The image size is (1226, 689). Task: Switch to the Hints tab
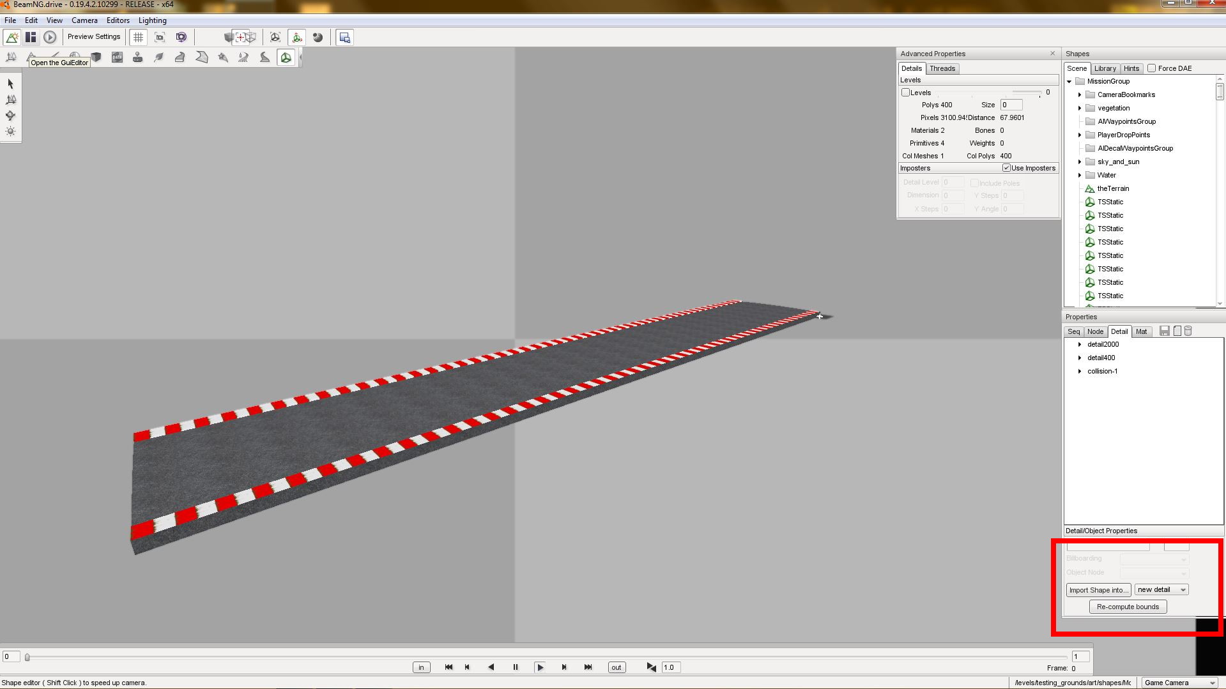pyautogui.click(x=1131, y=68)
